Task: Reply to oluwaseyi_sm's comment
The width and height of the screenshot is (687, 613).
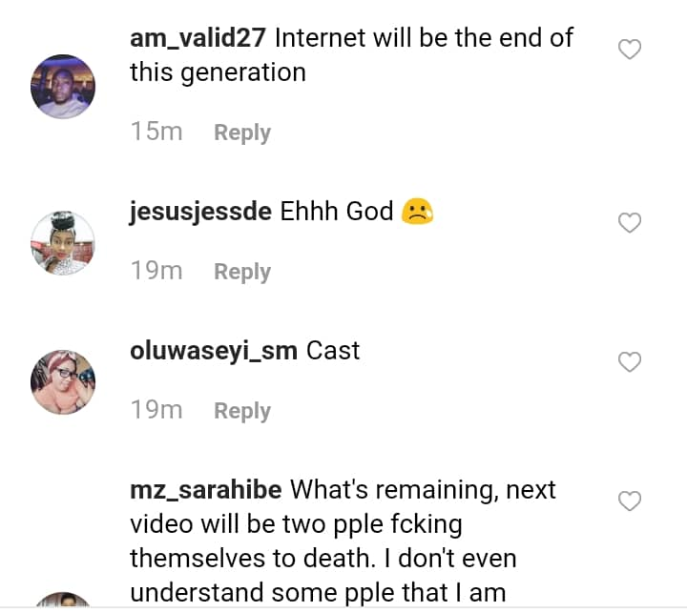Action: (x=241, y=411)
